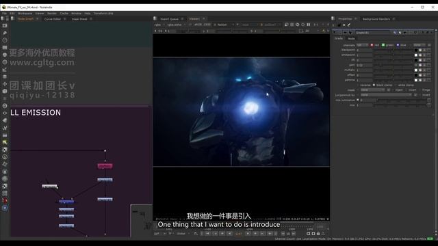This screenshot has height=246, width=438.
Task: Click the multiply color swatch
Action: pyautogui.click(x=416, y=70)
